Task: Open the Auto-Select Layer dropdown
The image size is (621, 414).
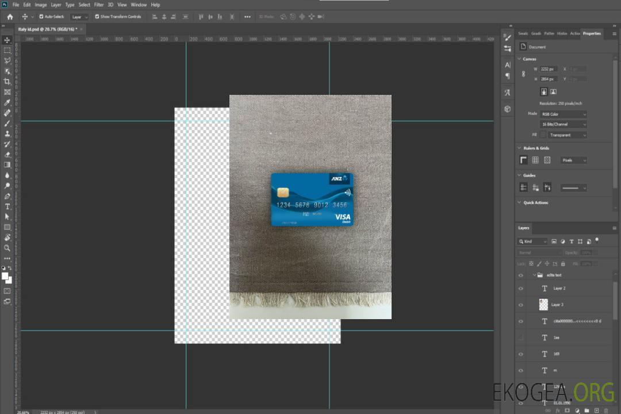Action: click(79, 17)
